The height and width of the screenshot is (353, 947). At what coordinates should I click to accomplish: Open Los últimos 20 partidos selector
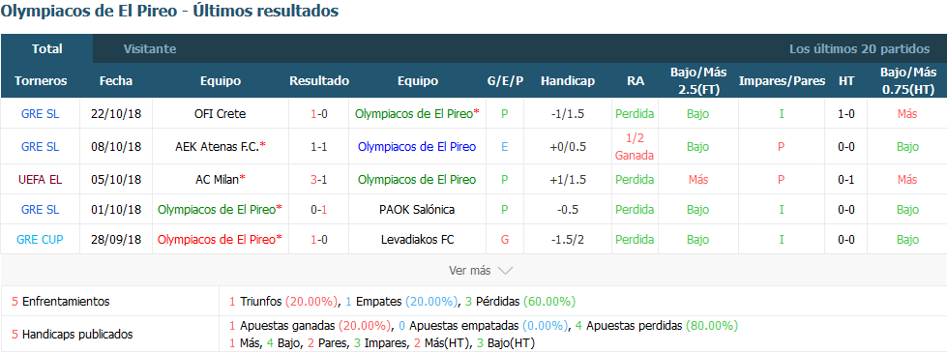(859, 49)
